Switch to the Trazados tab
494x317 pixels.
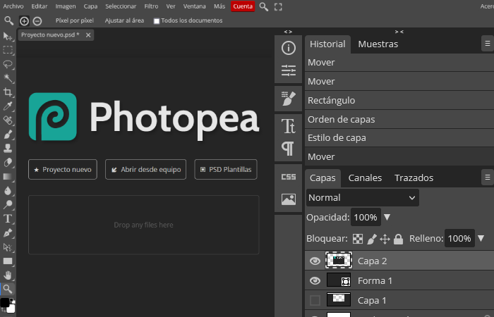click(414, 178)
